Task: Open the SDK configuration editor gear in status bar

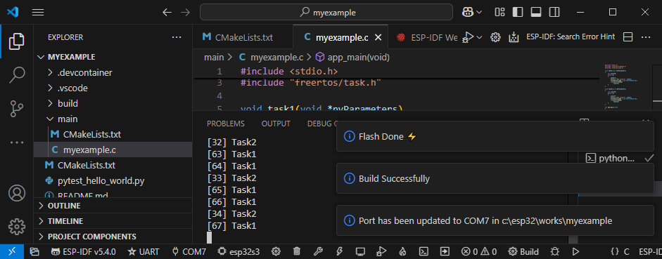Action: point(276,252)
